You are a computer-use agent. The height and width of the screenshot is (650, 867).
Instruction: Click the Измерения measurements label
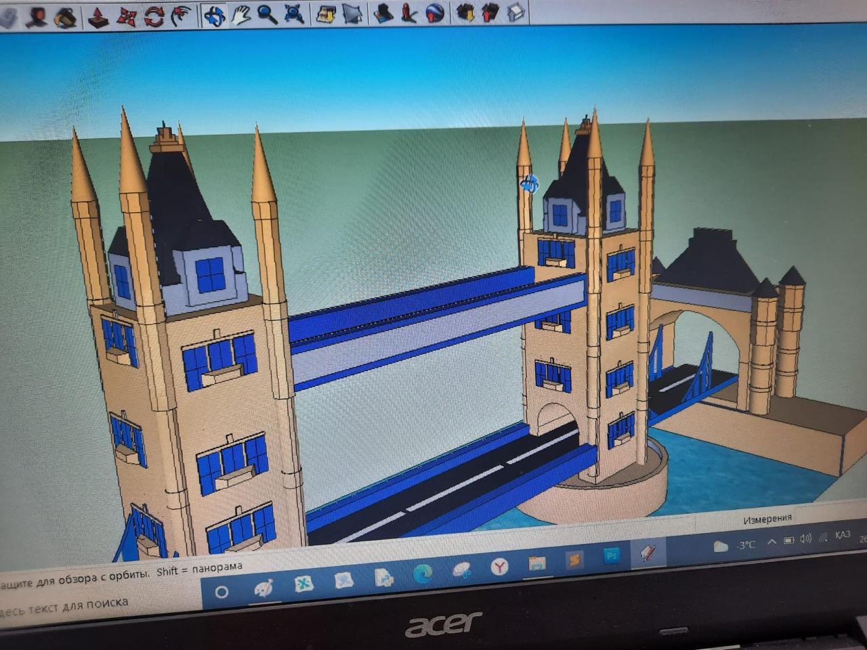pos(767,519)
